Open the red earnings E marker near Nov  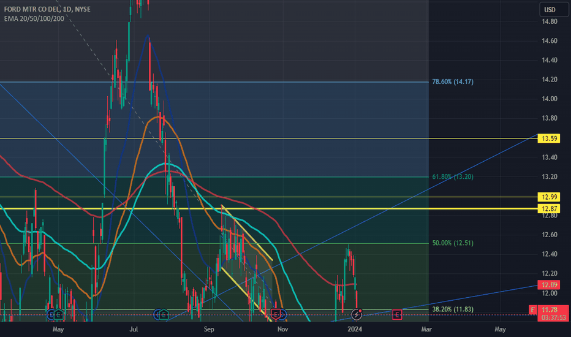click(276, 314)
